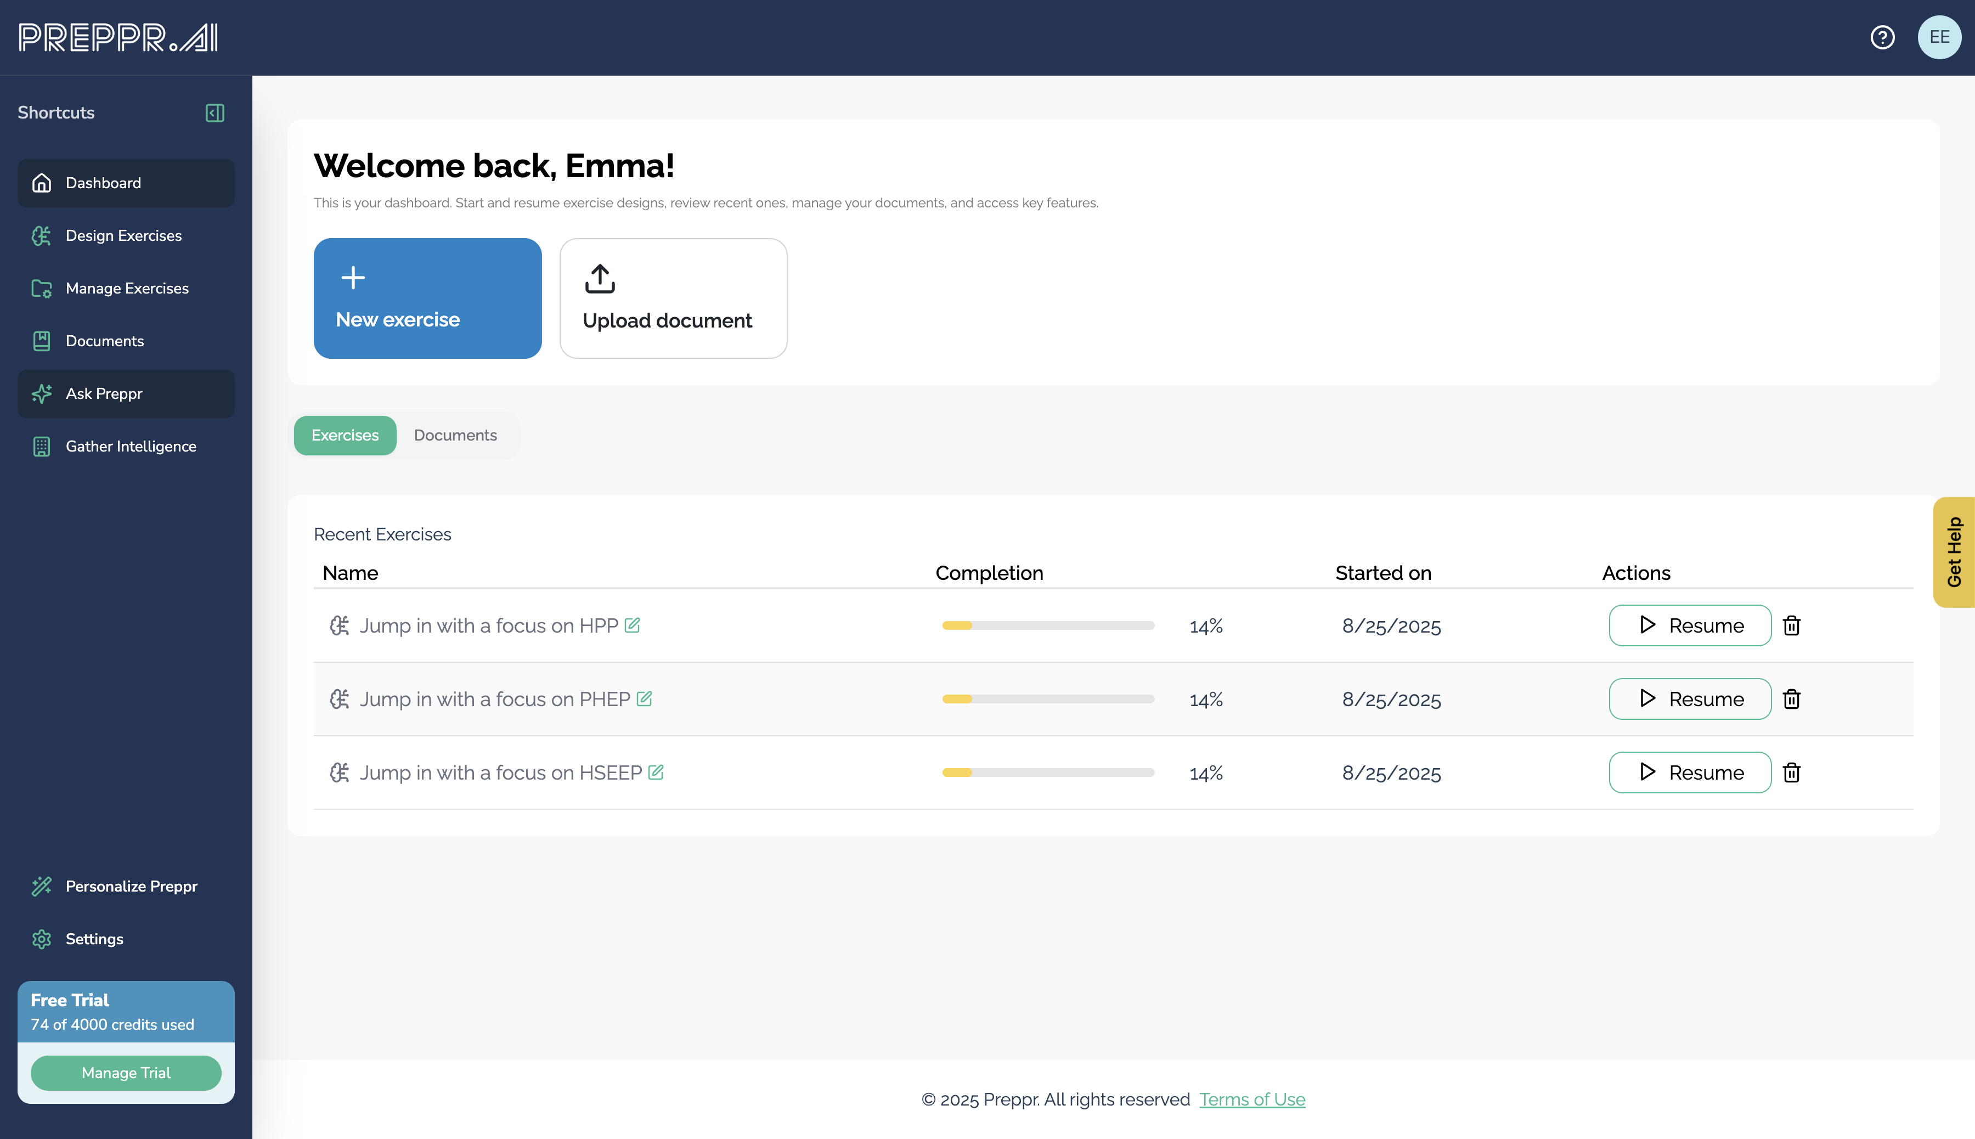Edit the name of the HSEEP exercise
Image resolution: width=1975 pixels, height=1139 pixels.
pos(656,772)
